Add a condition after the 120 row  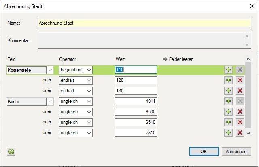(229, 80)
